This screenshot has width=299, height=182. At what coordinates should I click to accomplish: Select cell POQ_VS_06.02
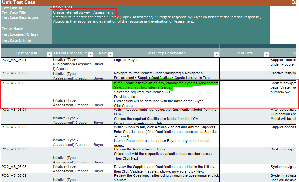[26, 75]
